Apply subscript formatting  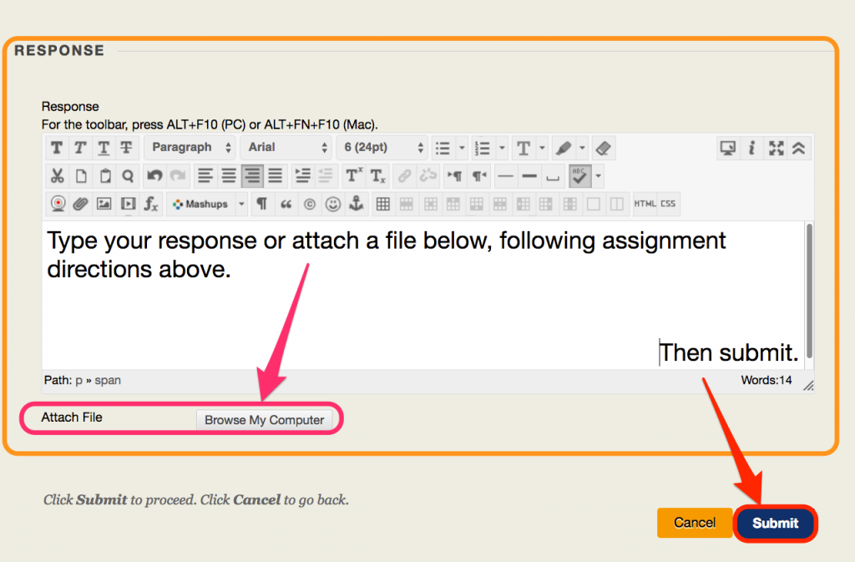pos(378,176)
